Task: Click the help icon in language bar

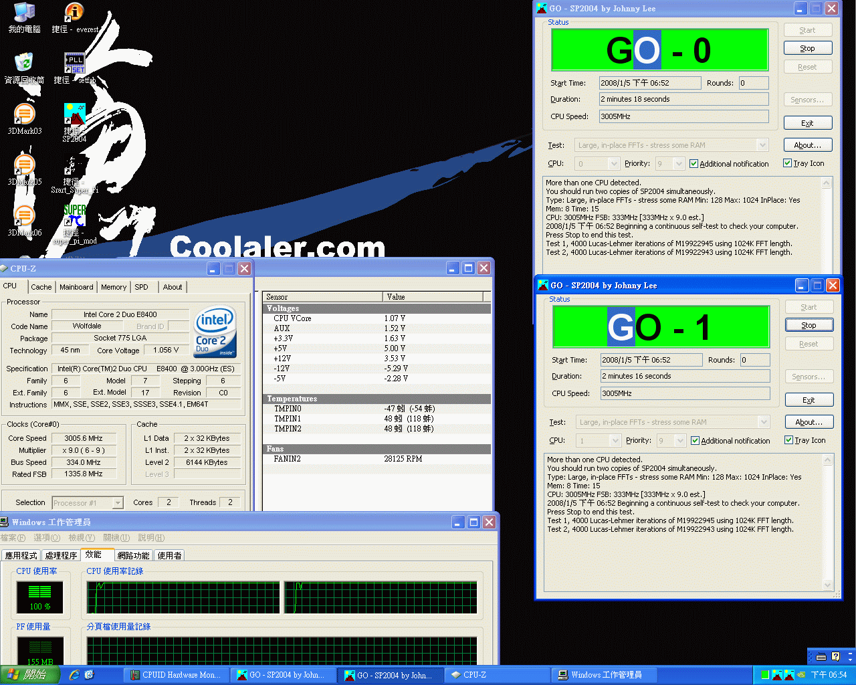Action: pos(835,656)
